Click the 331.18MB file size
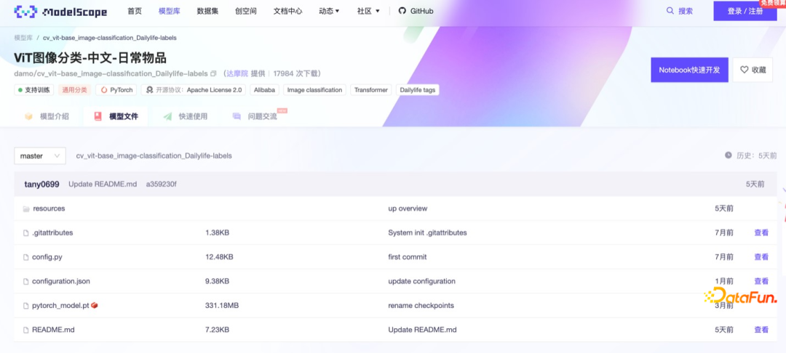The width and height of the screenshot is (786, 353). pos(222,306)
